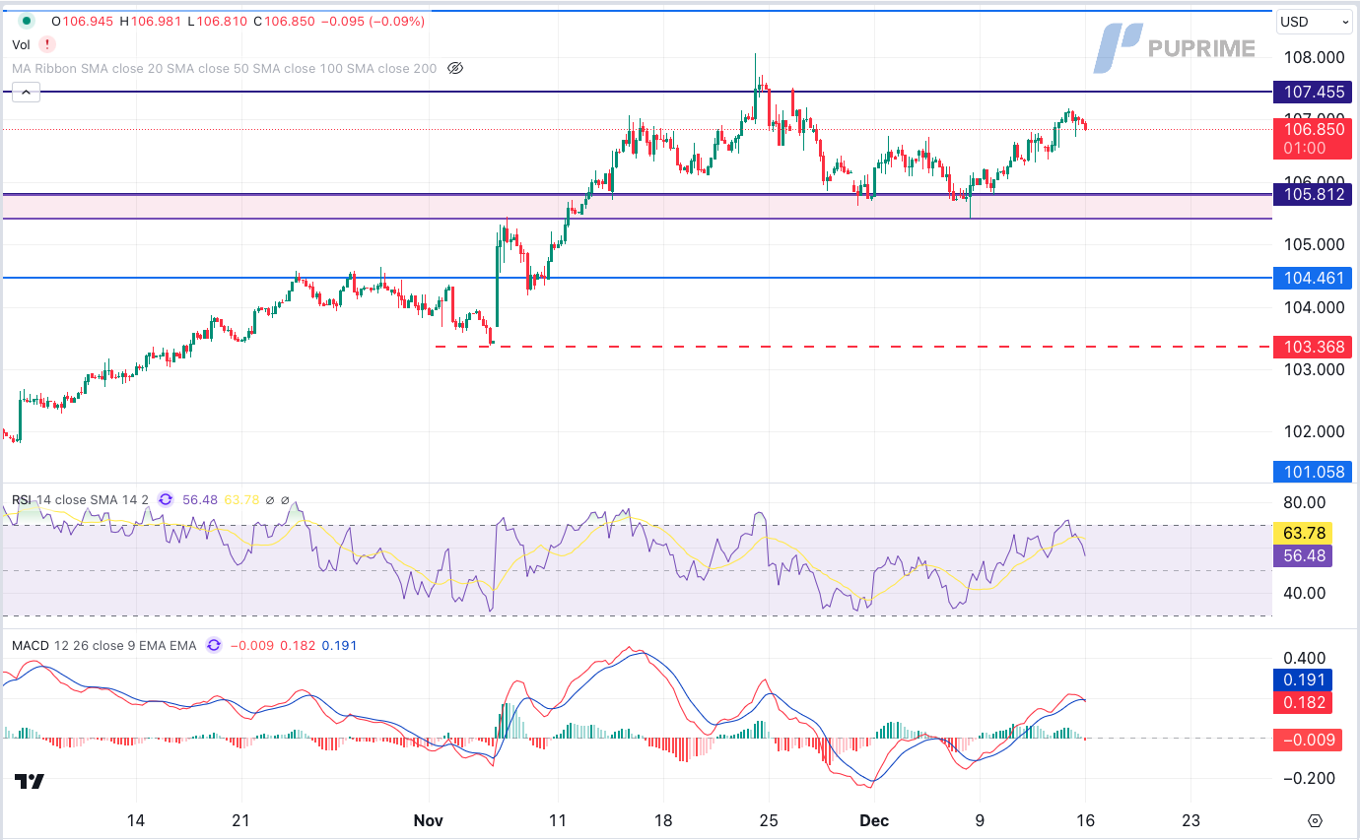The height and width of the screenshot is (840, 1360).
Task: Click the purple 56.48 RSI axis label
Action: [x=1304, y=555]
